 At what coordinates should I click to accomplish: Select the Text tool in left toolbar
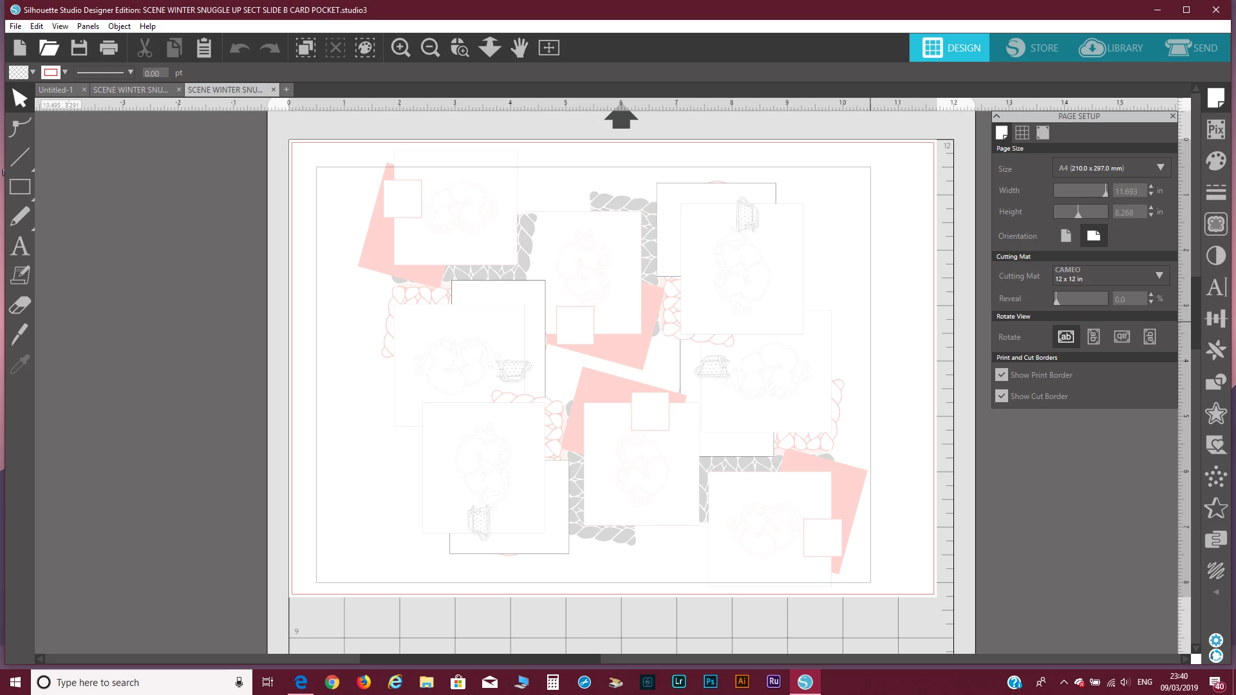pyautogui.click(x=20, y=246)
